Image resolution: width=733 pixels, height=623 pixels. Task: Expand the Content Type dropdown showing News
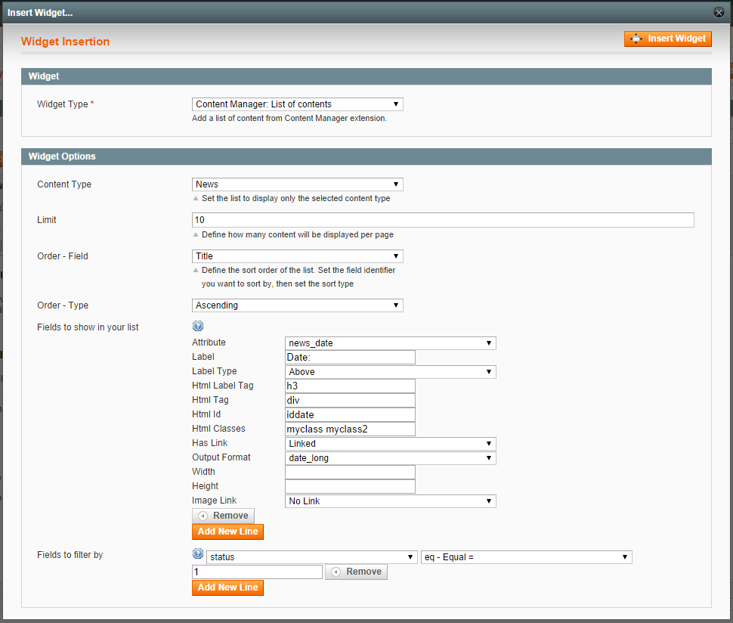click(x=297, y=184)
